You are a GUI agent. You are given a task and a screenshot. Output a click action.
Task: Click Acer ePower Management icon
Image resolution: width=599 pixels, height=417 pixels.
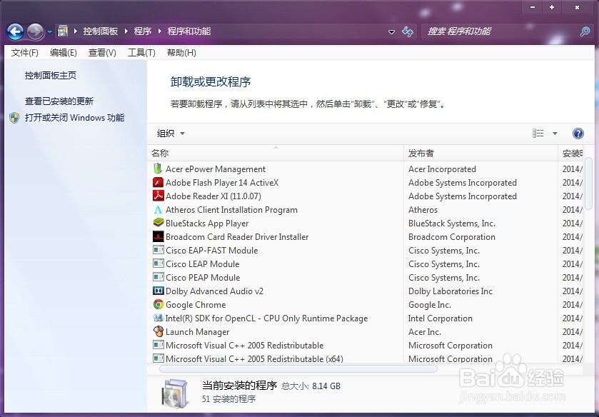pyautogui.click(x=158, y=169)
